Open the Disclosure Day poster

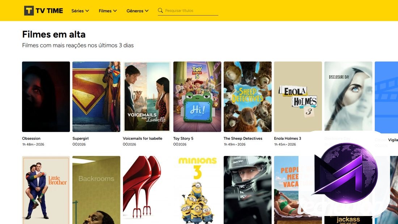348,96
